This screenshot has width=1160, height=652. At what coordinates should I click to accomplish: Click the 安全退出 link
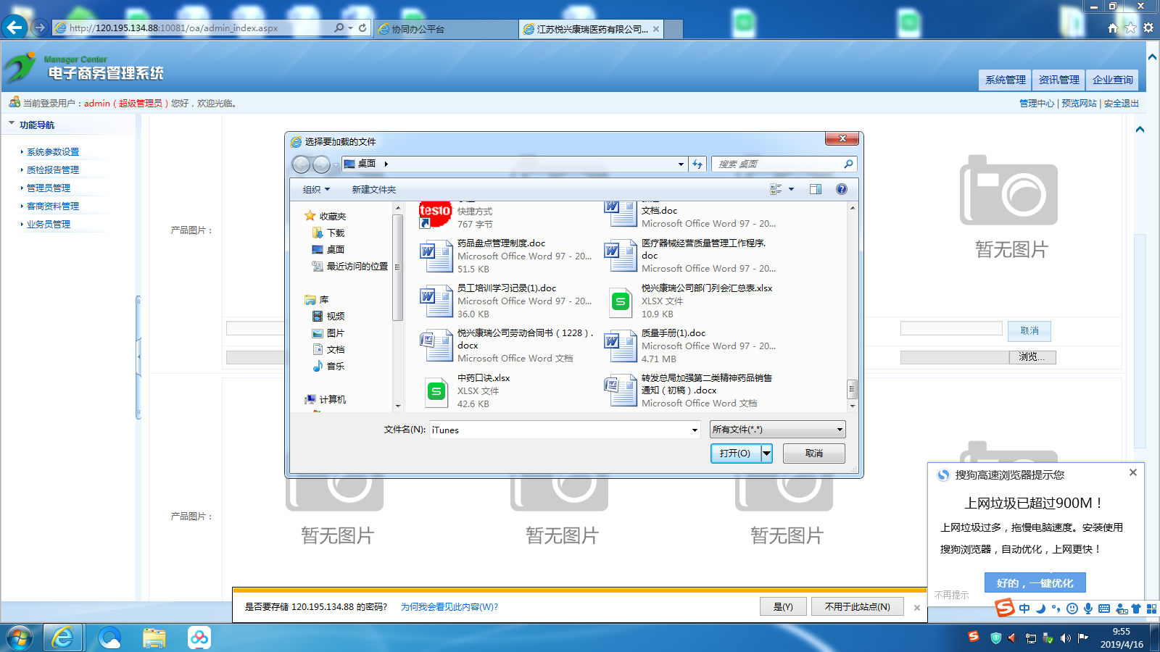tap(1121, 104)
